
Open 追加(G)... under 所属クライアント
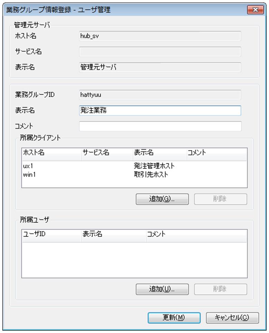pos(162,199)
